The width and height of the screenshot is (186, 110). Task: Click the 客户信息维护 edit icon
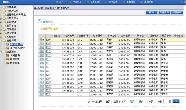tap(7, 48)
